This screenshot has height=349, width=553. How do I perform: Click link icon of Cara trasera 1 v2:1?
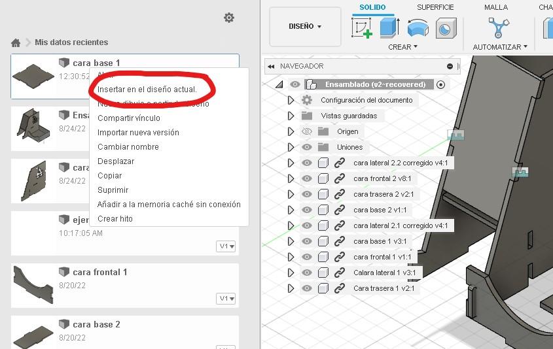pos(339,288)
